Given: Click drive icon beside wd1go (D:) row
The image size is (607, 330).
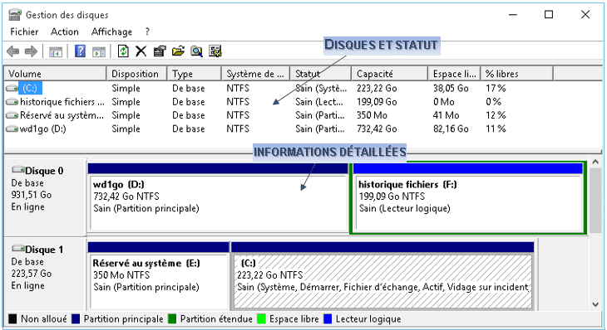Looking at the screenshot, I should [12, 129].
